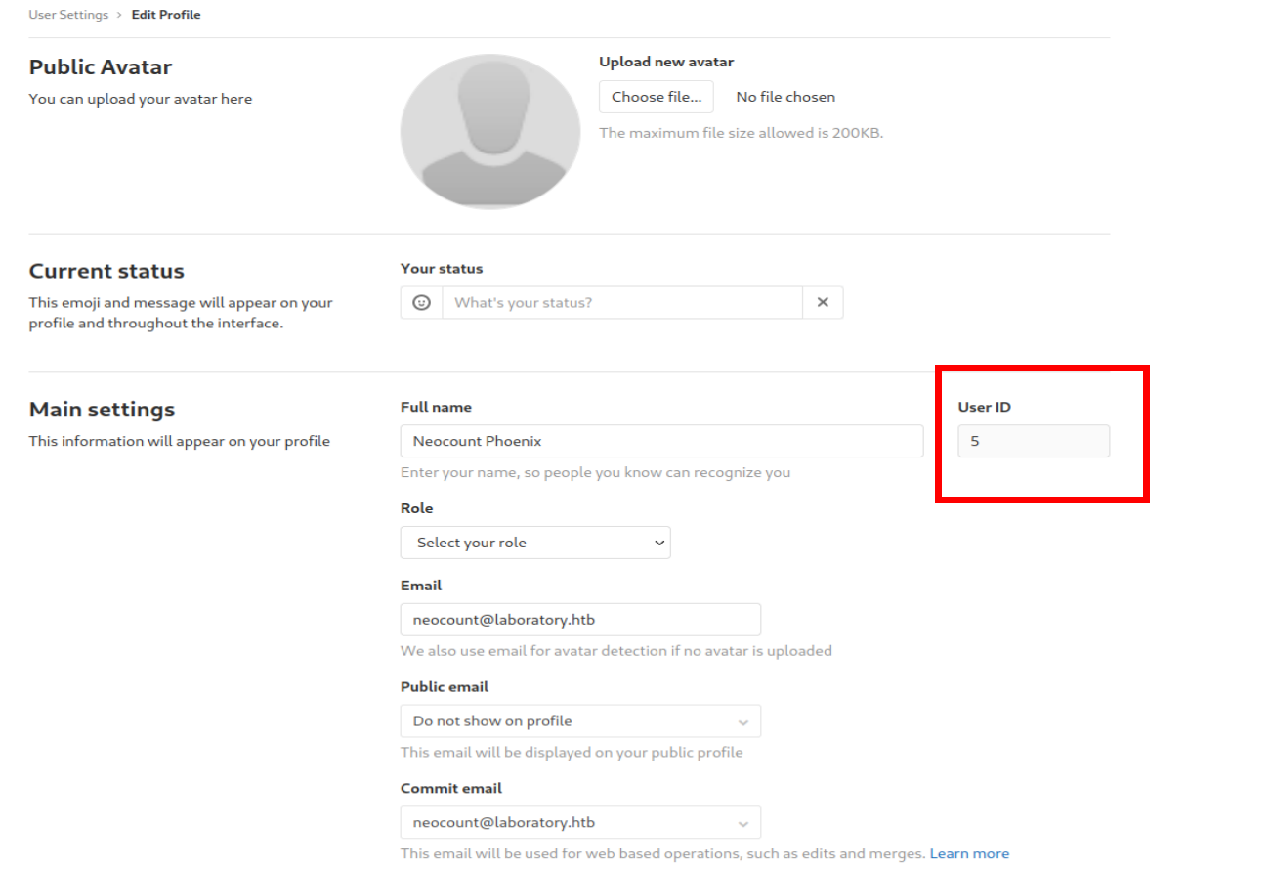Click the Commit email field label
Screen dimensions: 1272x870
pos(450,788)
